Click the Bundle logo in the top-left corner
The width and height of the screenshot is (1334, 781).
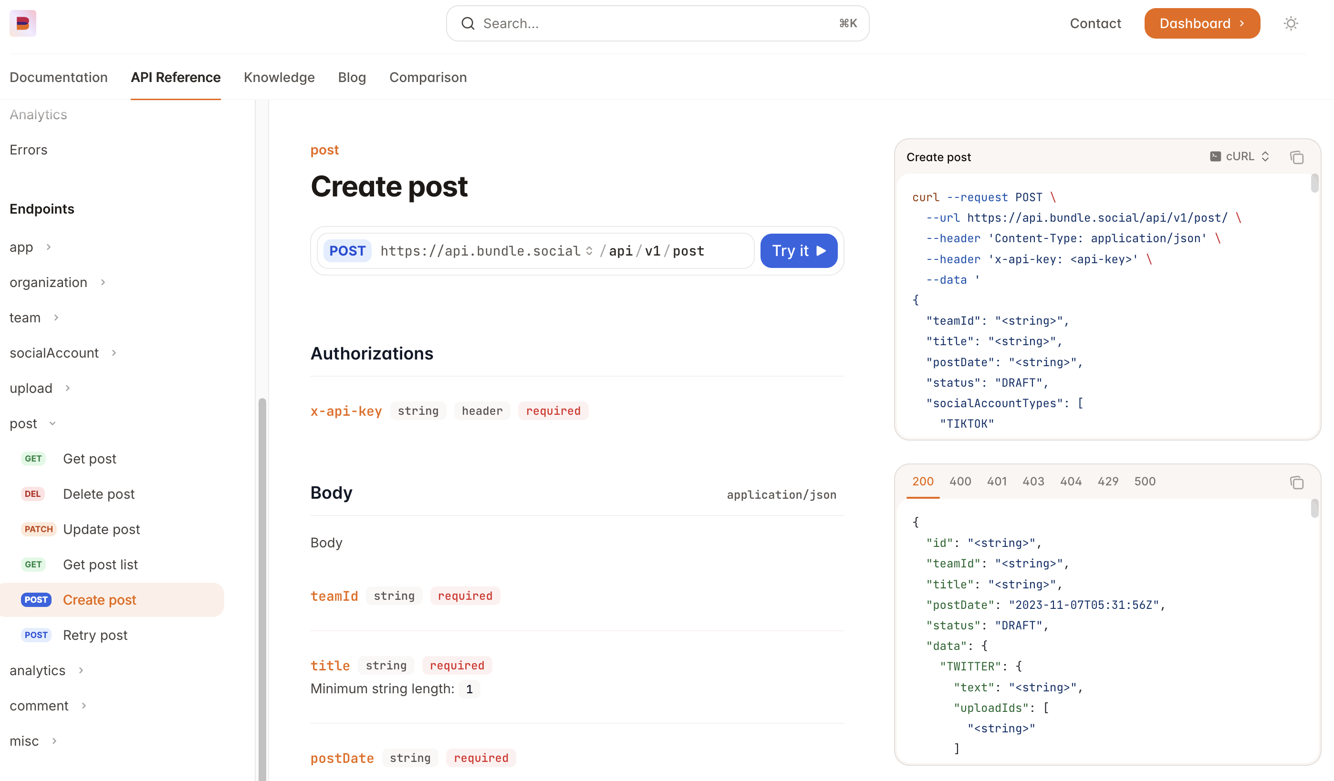point(23,23)
